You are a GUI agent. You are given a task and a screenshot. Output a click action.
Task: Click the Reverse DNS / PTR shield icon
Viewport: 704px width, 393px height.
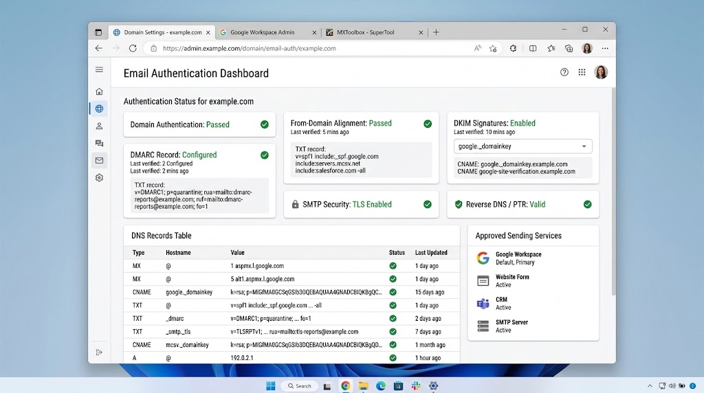point(459,204)
